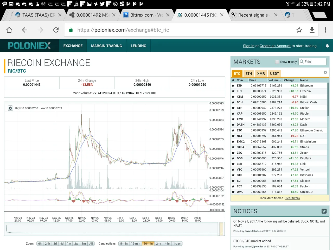Star the XRP market row
This screenshot has height=250, width=333.
point(233,114)
